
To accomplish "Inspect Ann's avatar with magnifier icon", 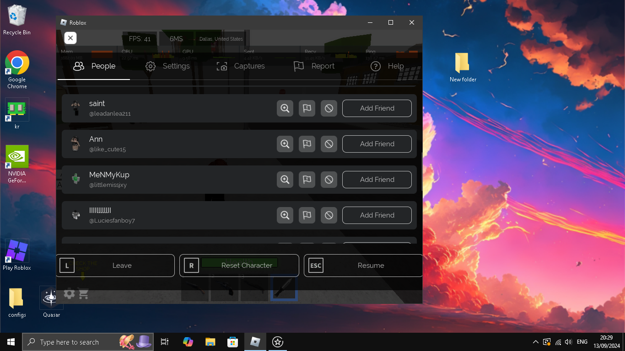I will (x=285, y=144).
